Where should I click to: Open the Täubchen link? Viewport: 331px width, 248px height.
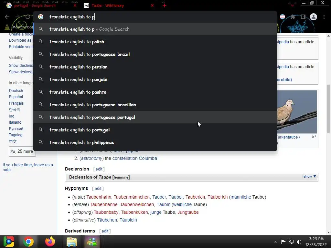[107, 220]
